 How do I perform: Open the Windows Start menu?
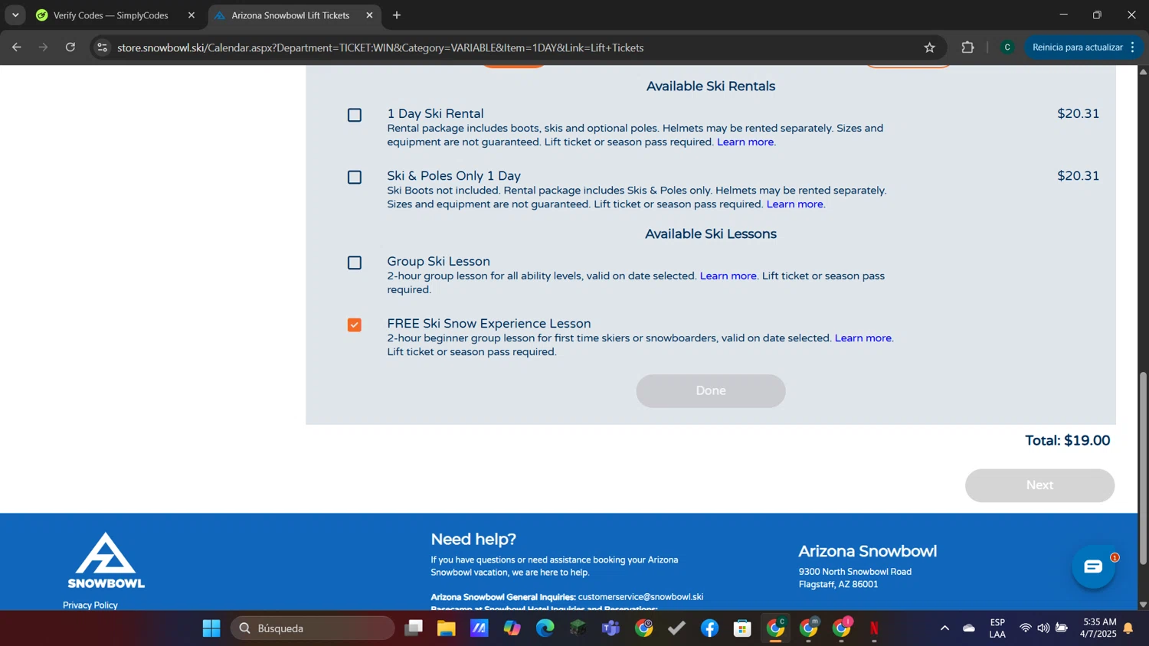[x=211, y=628]
